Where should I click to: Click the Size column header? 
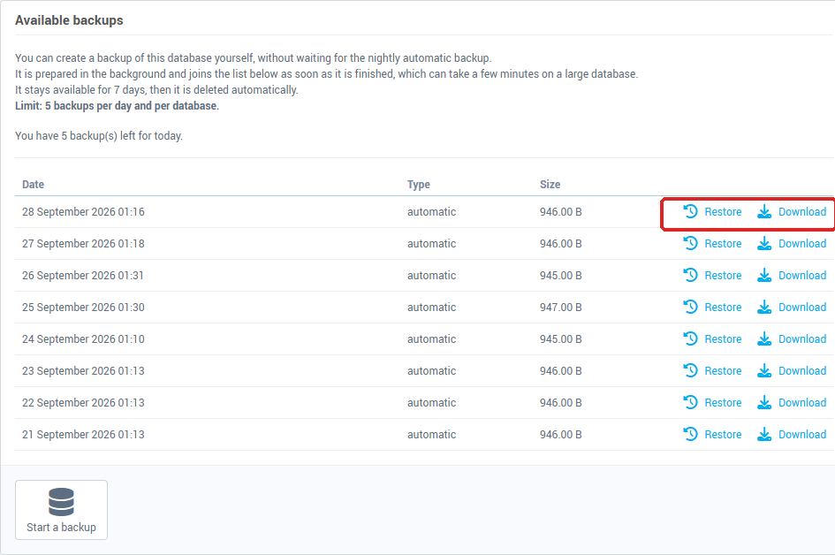(550, 185)
